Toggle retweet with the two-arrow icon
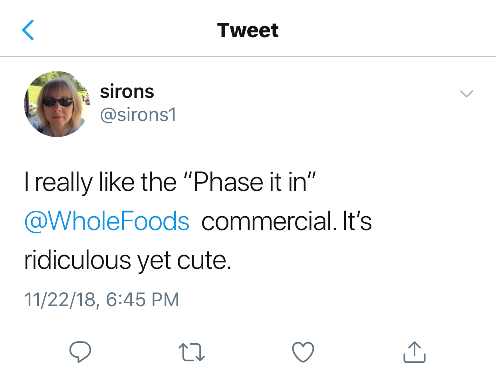Screen dimensions: 496x370 point(192,352)
